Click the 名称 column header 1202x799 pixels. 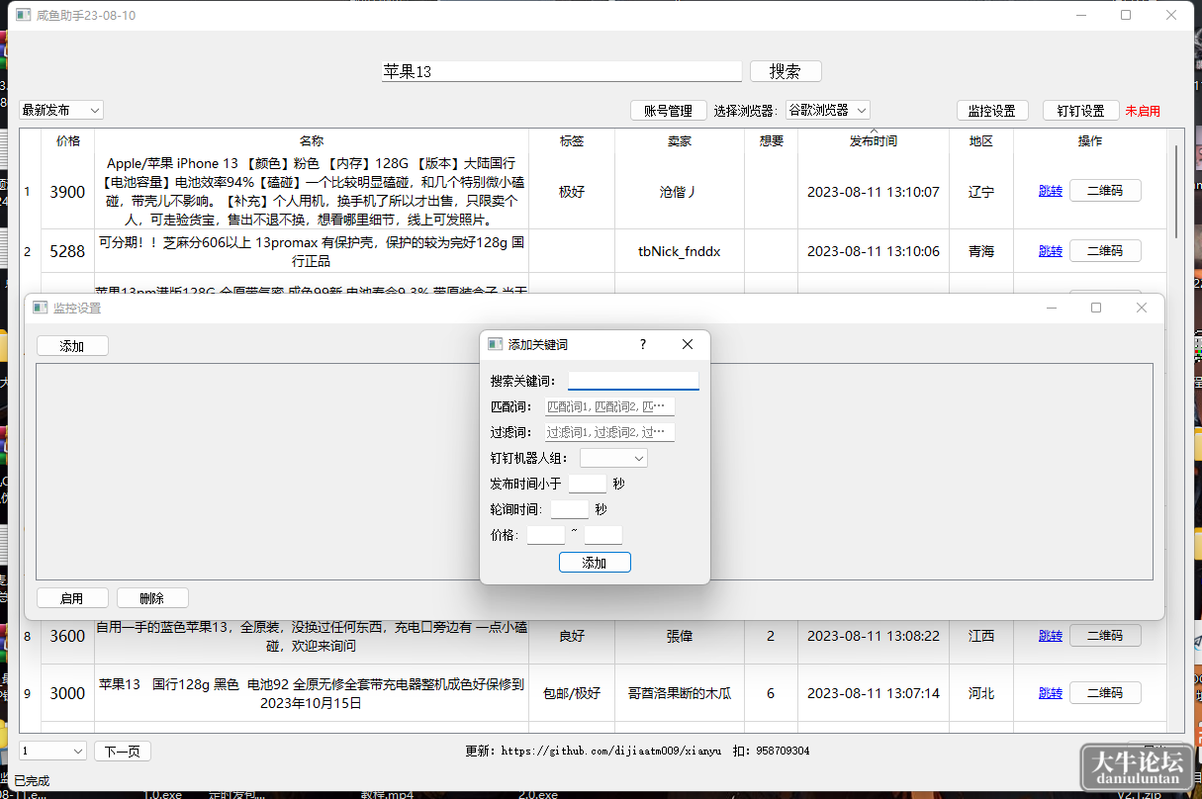312,141
